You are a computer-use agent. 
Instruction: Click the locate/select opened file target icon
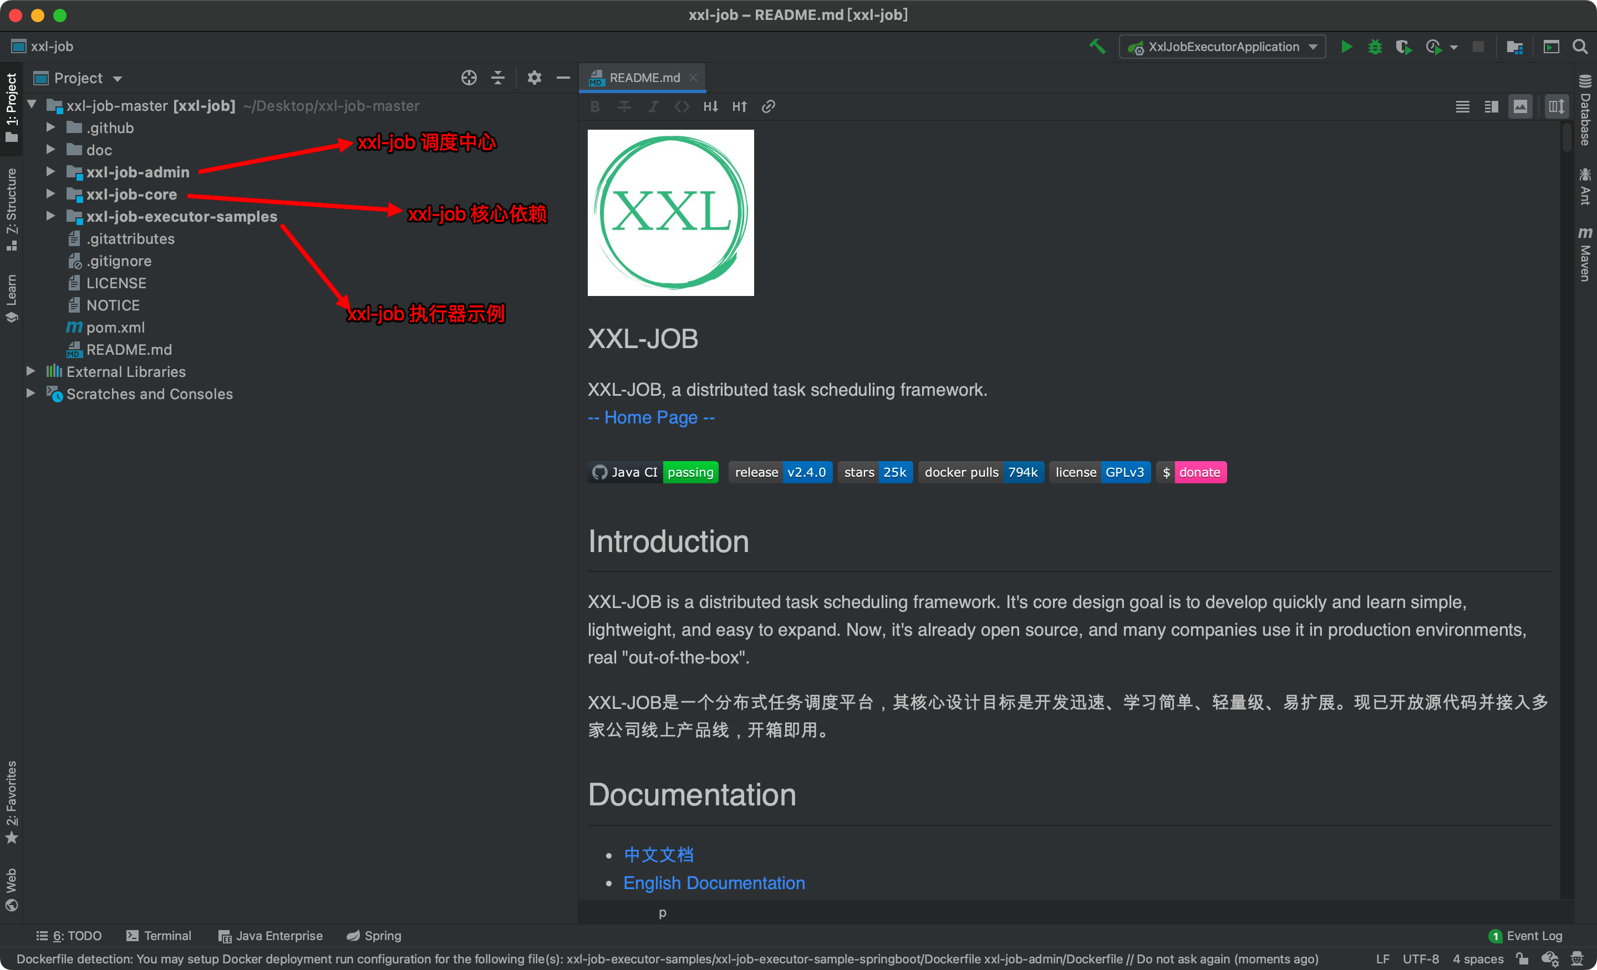[x=469, y=78]
